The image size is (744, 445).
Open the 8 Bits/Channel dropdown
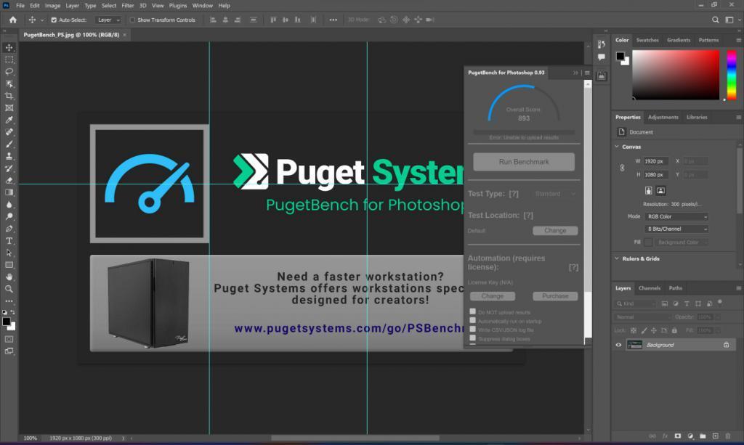[676, 229]
